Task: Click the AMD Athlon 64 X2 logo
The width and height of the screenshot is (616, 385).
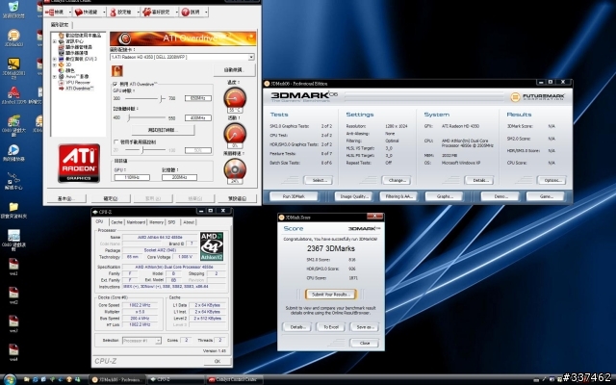Action: (212, 246)
